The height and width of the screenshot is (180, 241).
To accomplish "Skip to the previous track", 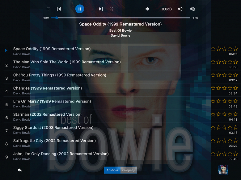I will point(59,9).
